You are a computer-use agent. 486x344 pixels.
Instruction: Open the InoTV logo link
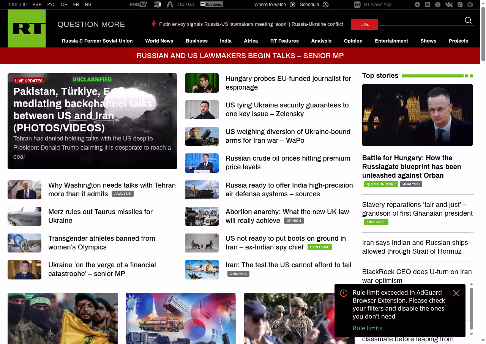point(138,5)
